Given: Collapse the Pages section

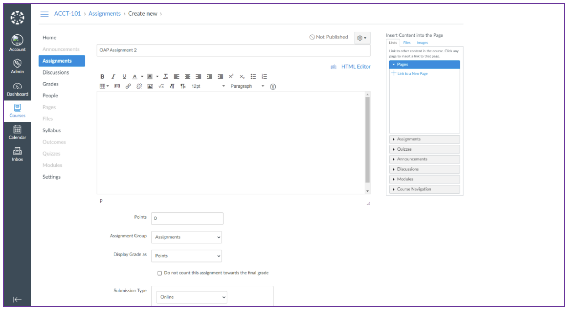Looking at the screenshot, I should [424, 64].
